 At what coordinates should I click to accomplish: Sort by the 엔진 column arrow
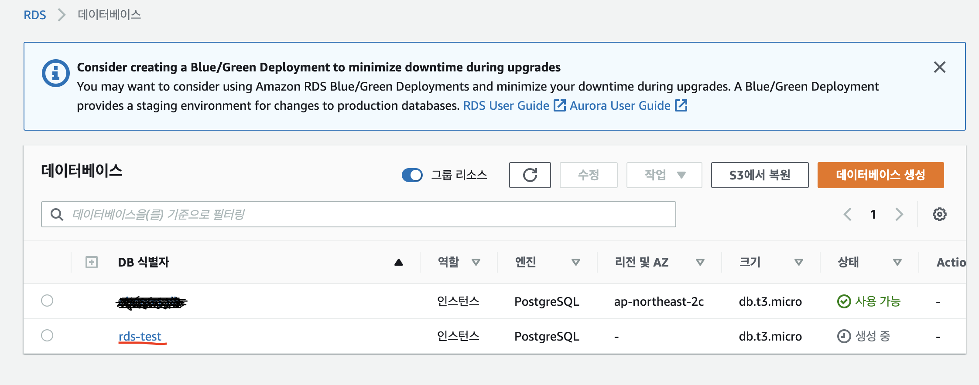(x=576, y=262)
